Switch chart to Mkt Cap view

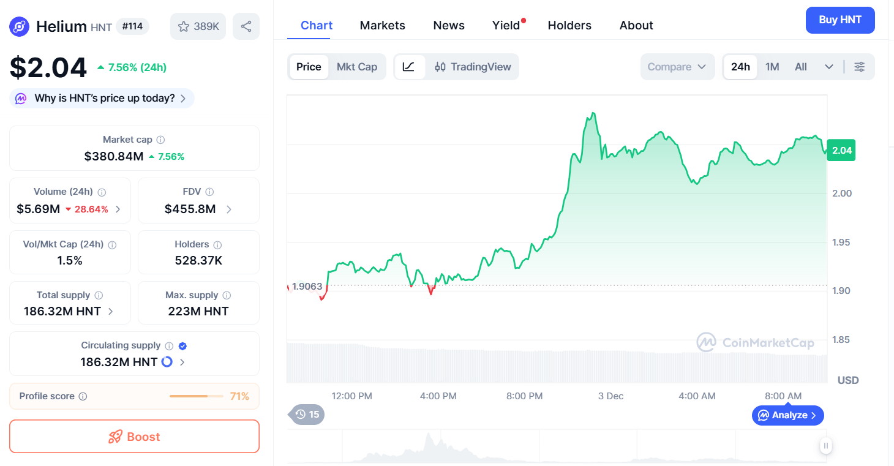pyautogui.click(x=357, y=66)
